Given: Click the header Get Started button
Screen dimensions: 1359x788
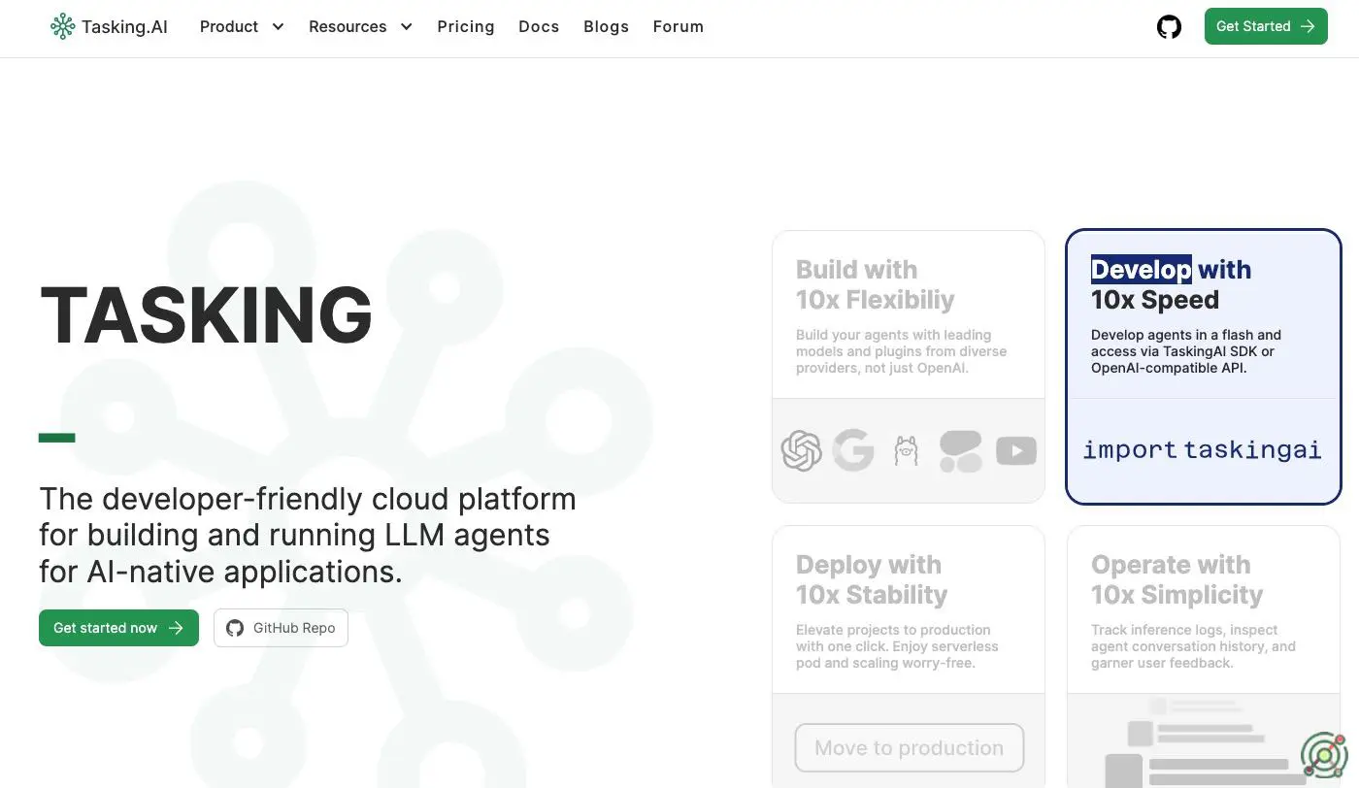Looking at the screenshot, I should [x=1266, y=26].
